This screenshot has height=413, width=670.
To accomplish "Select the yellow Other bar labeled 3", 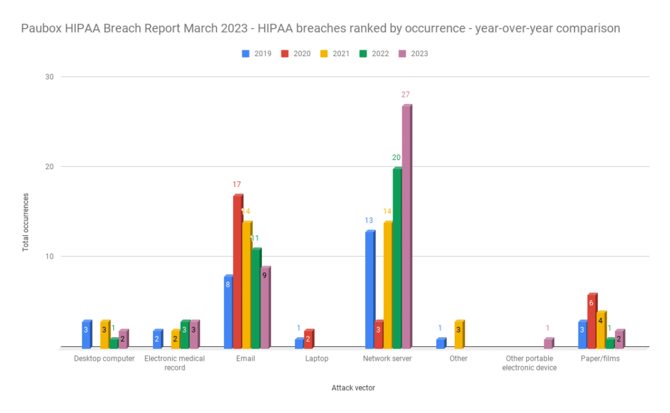I will (459, 334).
